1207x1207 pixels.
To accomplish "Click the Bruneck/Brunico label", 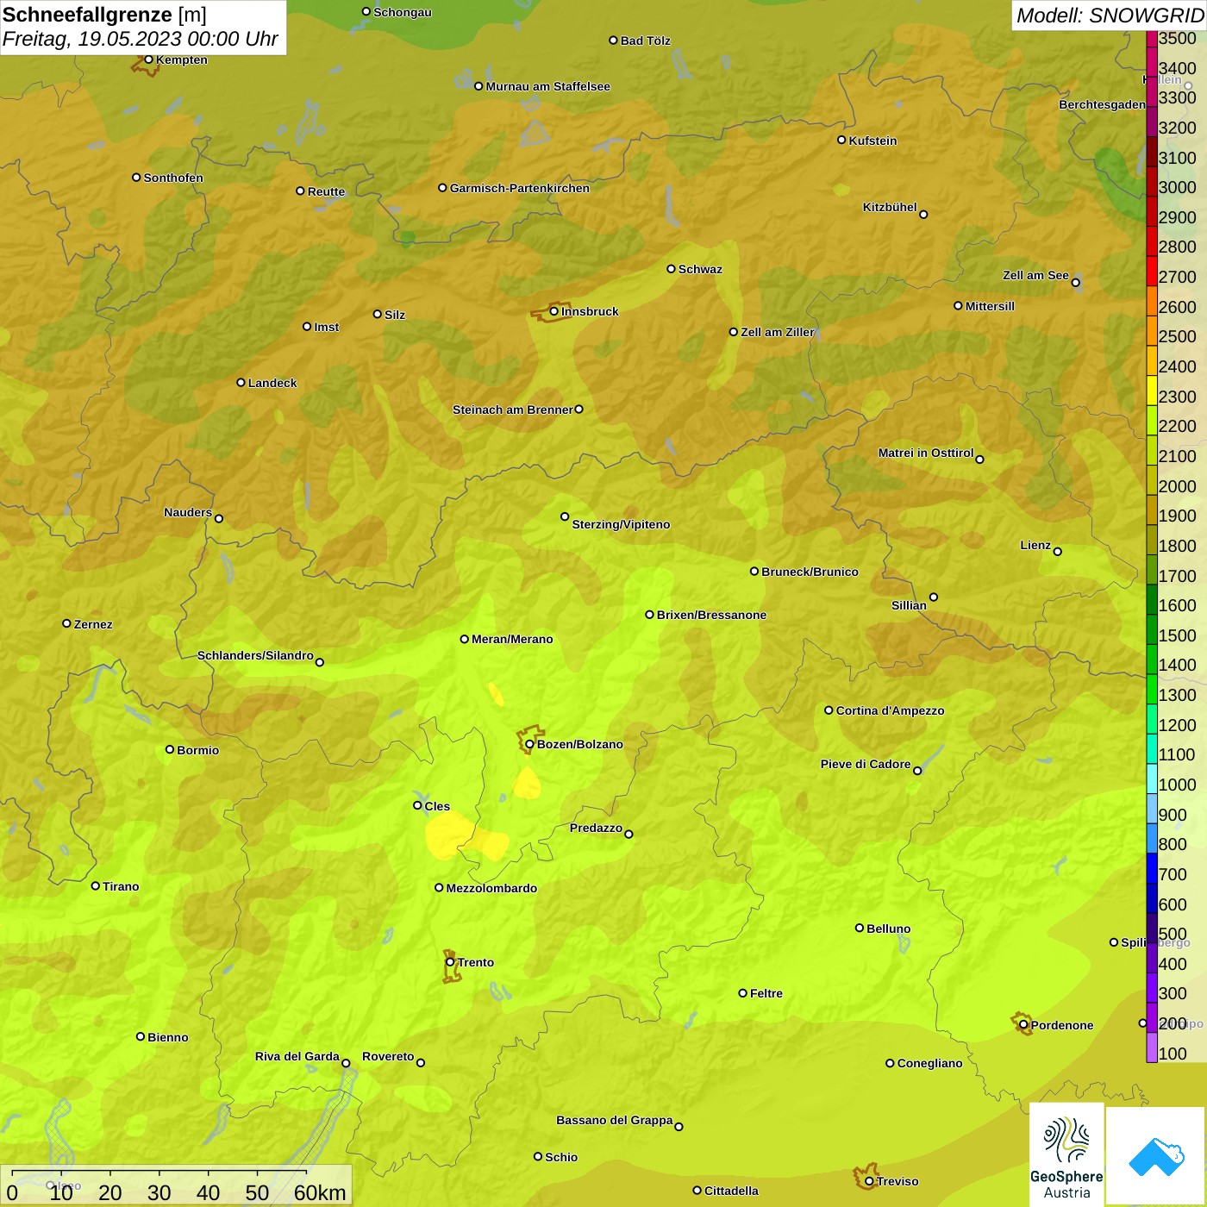I will click(810, 572).
